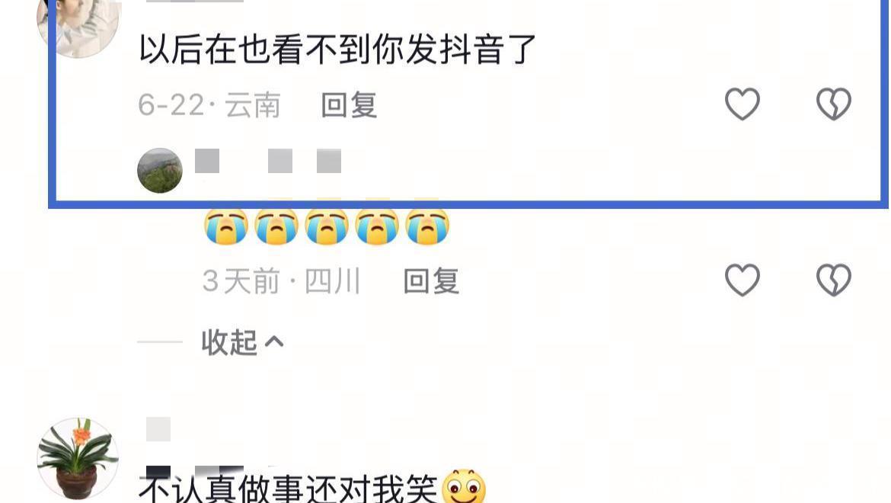This screenshot has width=891, height=503.
Task: Tap the blushing smiley emoji in bottom comment
Action: point(464,487)
